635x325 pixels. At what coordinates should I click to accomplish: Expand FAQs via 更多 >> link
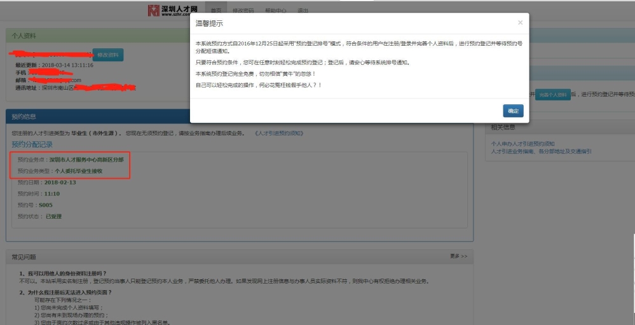tap(458, 256)
